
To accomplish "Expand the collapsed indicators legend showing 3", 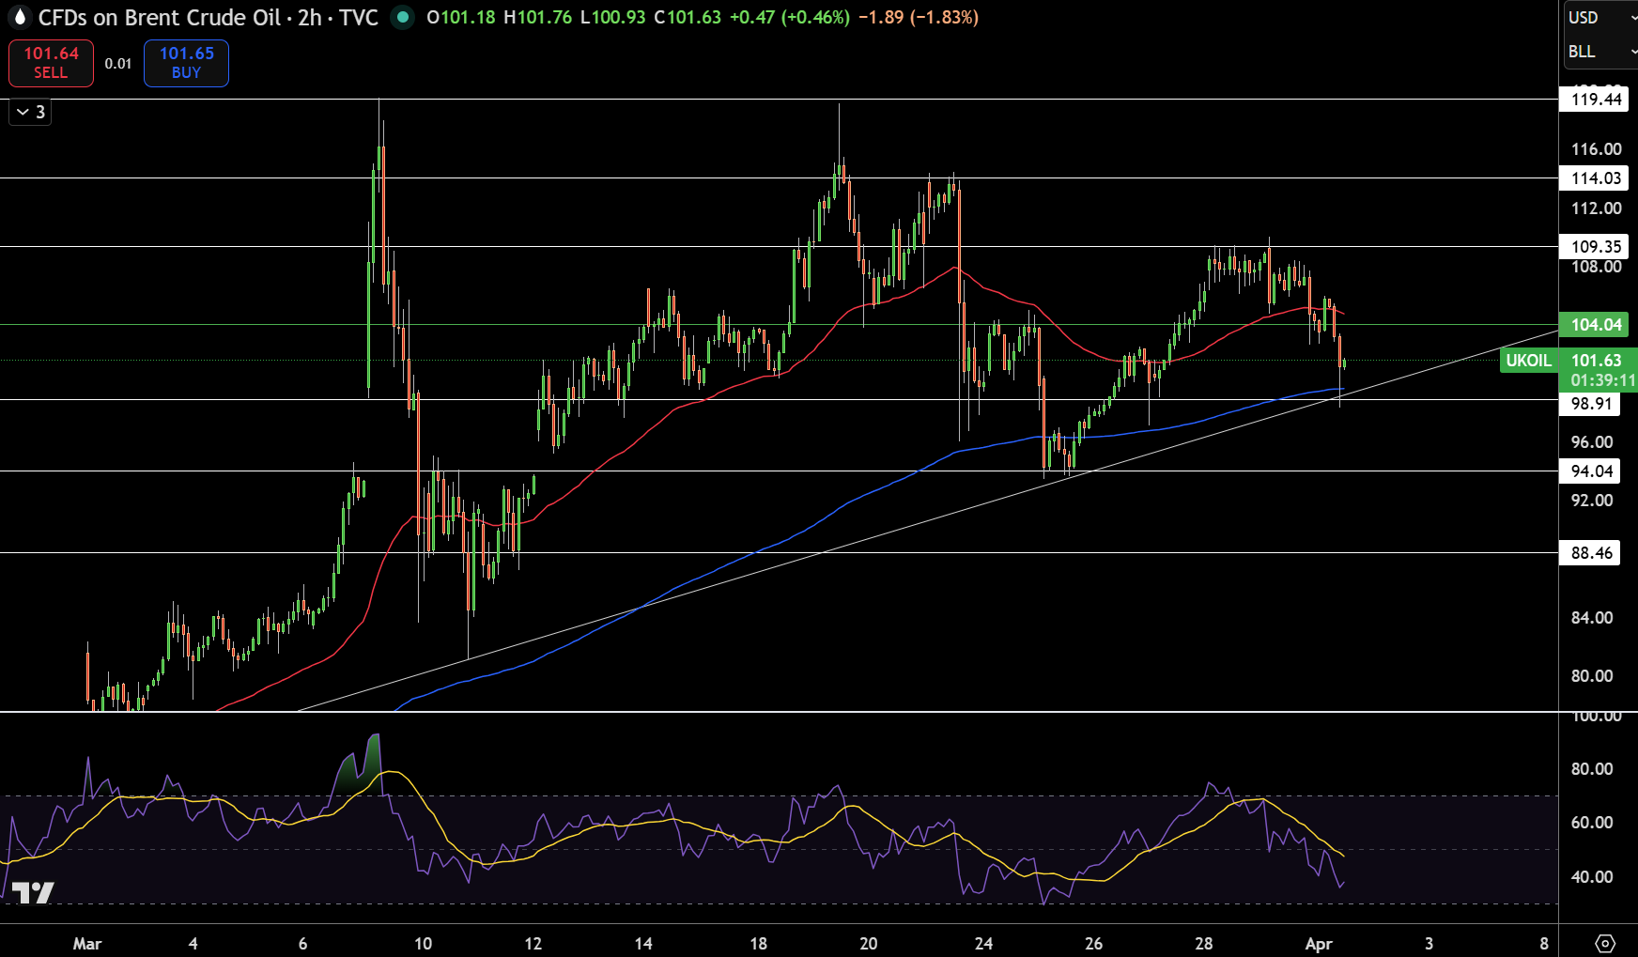I will [x=30, y=112].
